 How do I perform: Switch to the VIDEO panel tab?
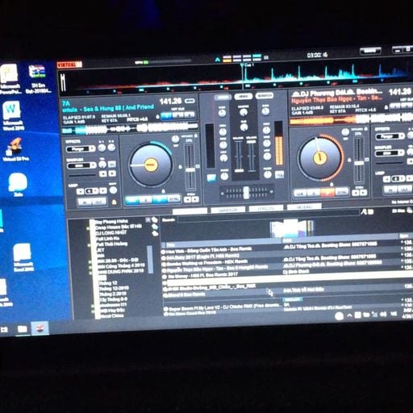tap(244, 96)
